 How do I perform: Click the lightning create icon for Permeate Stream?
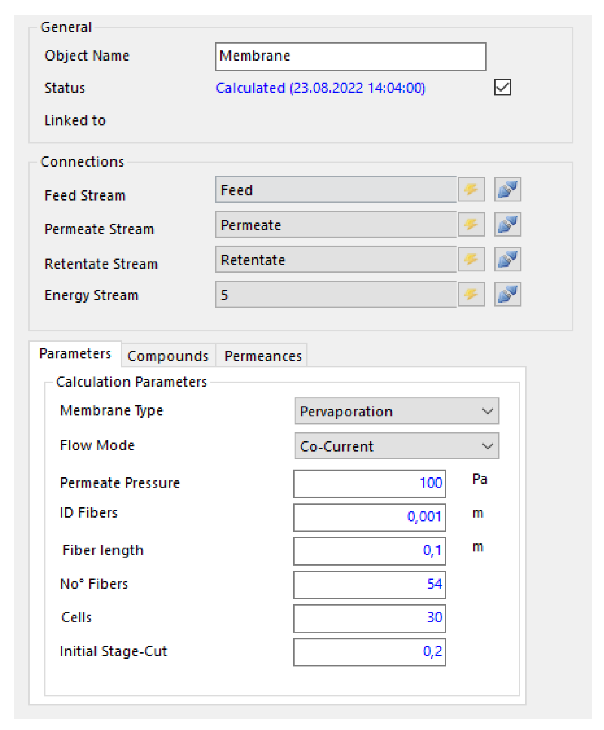click(471, 225)
